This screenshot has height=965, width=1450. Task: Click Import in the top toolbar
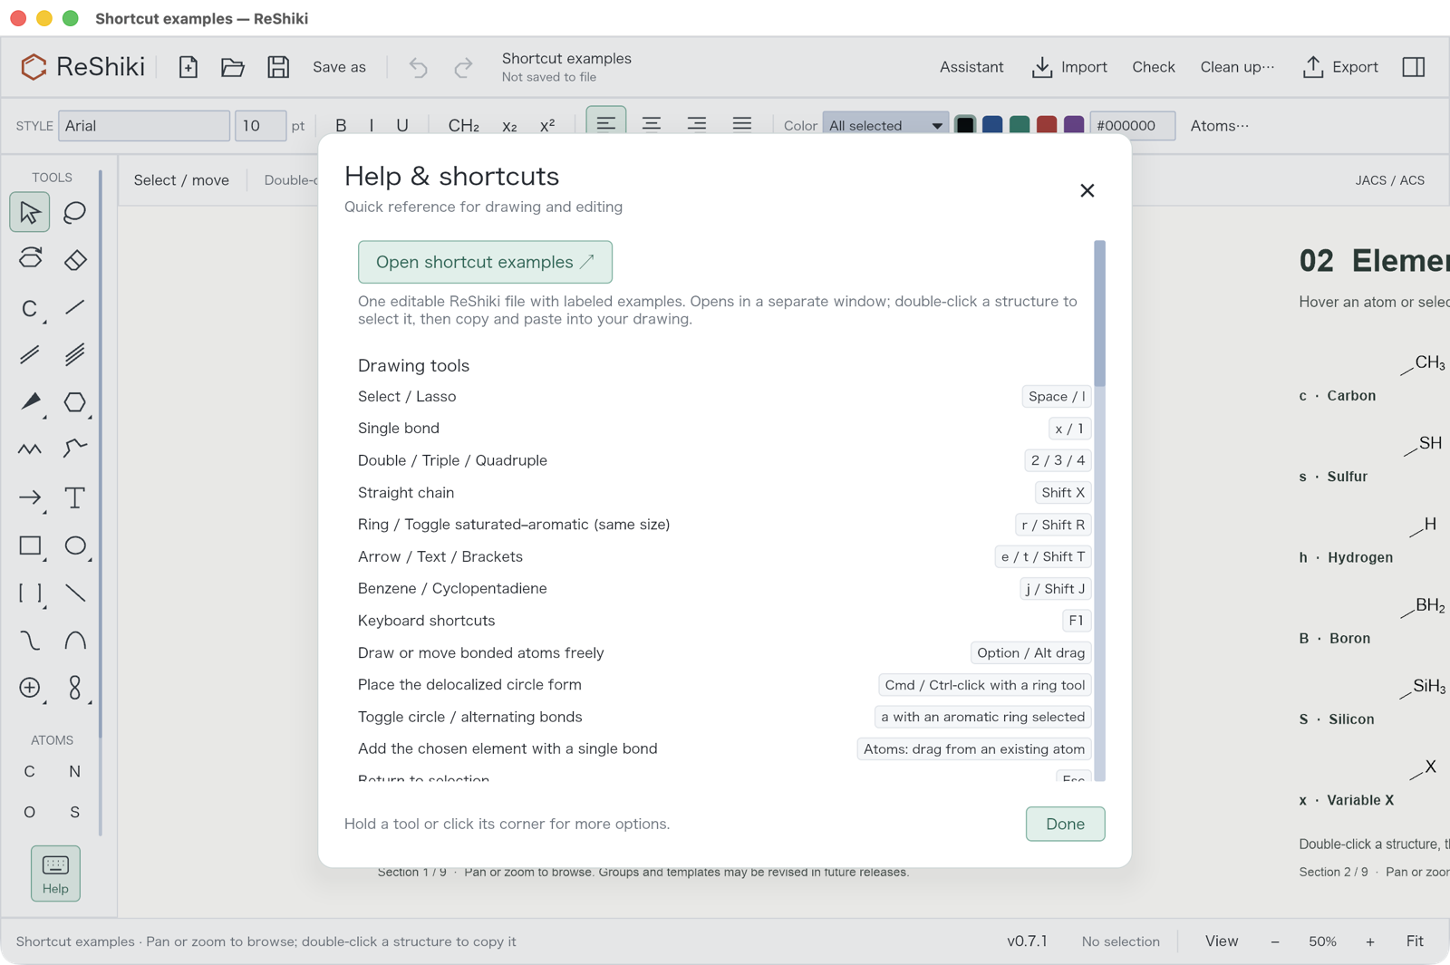pos(1069,67)
